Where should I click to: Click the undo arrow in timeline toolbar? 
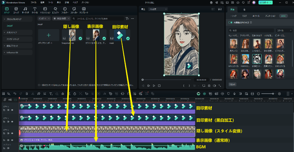pyautogui.click(x=15, y=93)
